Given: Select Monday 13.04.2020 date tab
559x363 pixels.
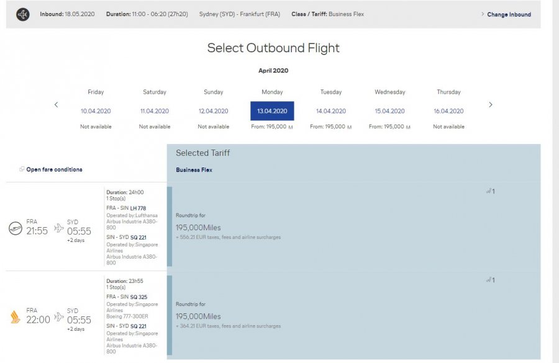Looking at the screenshot, I should pyautogui.click(x=272, y=111).
